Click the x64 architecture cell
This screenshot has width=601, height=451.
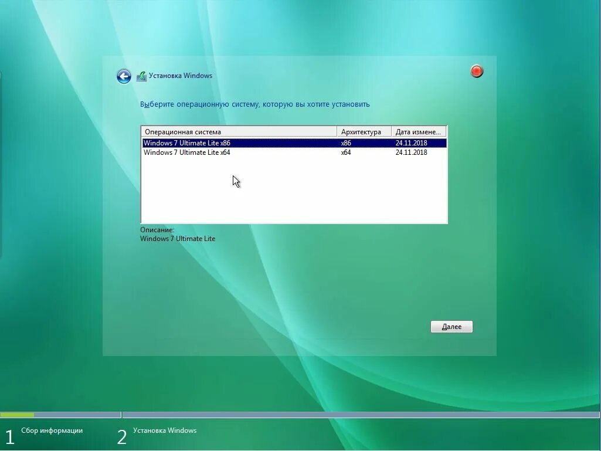pyautogui.click(x=346, y=152)
